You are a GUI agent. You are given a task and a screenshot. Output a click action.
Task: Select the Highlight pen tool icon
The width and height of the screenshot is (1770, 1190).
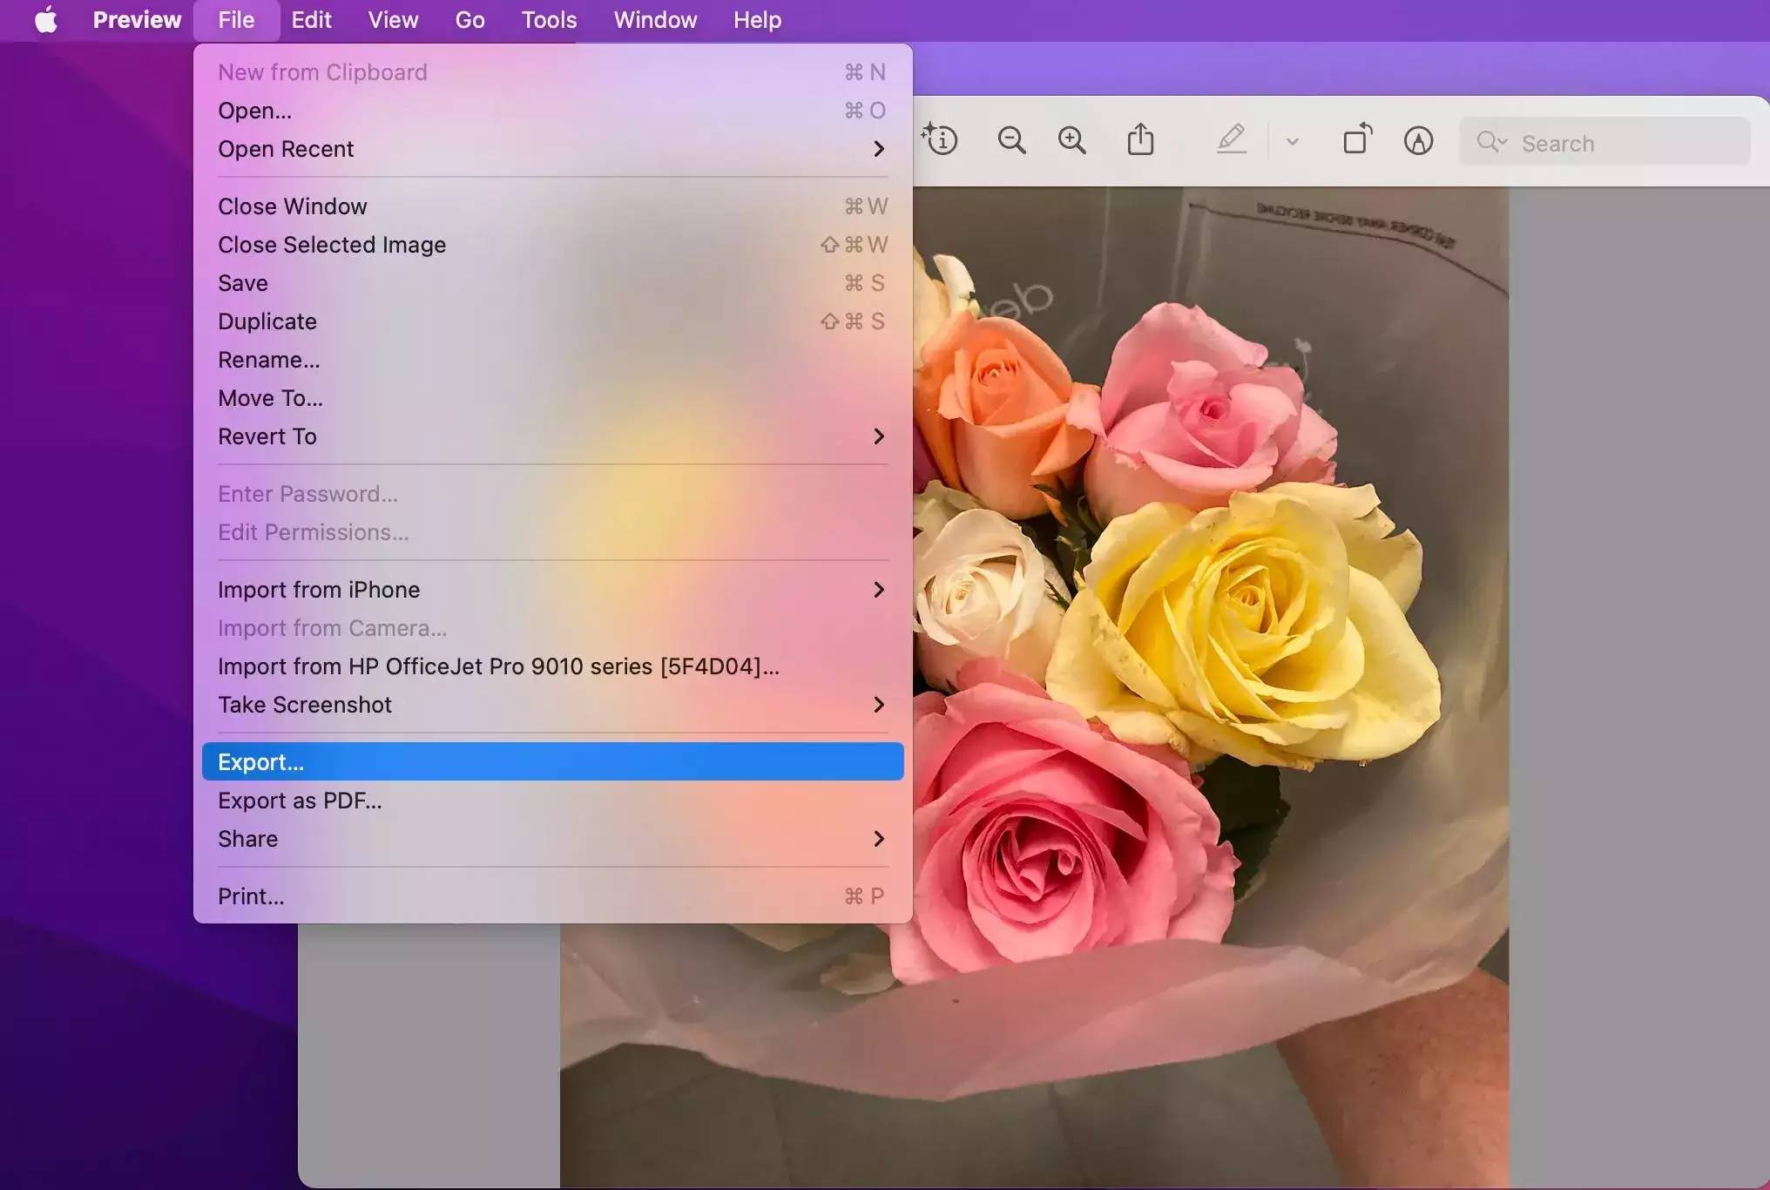point(1232,139)
